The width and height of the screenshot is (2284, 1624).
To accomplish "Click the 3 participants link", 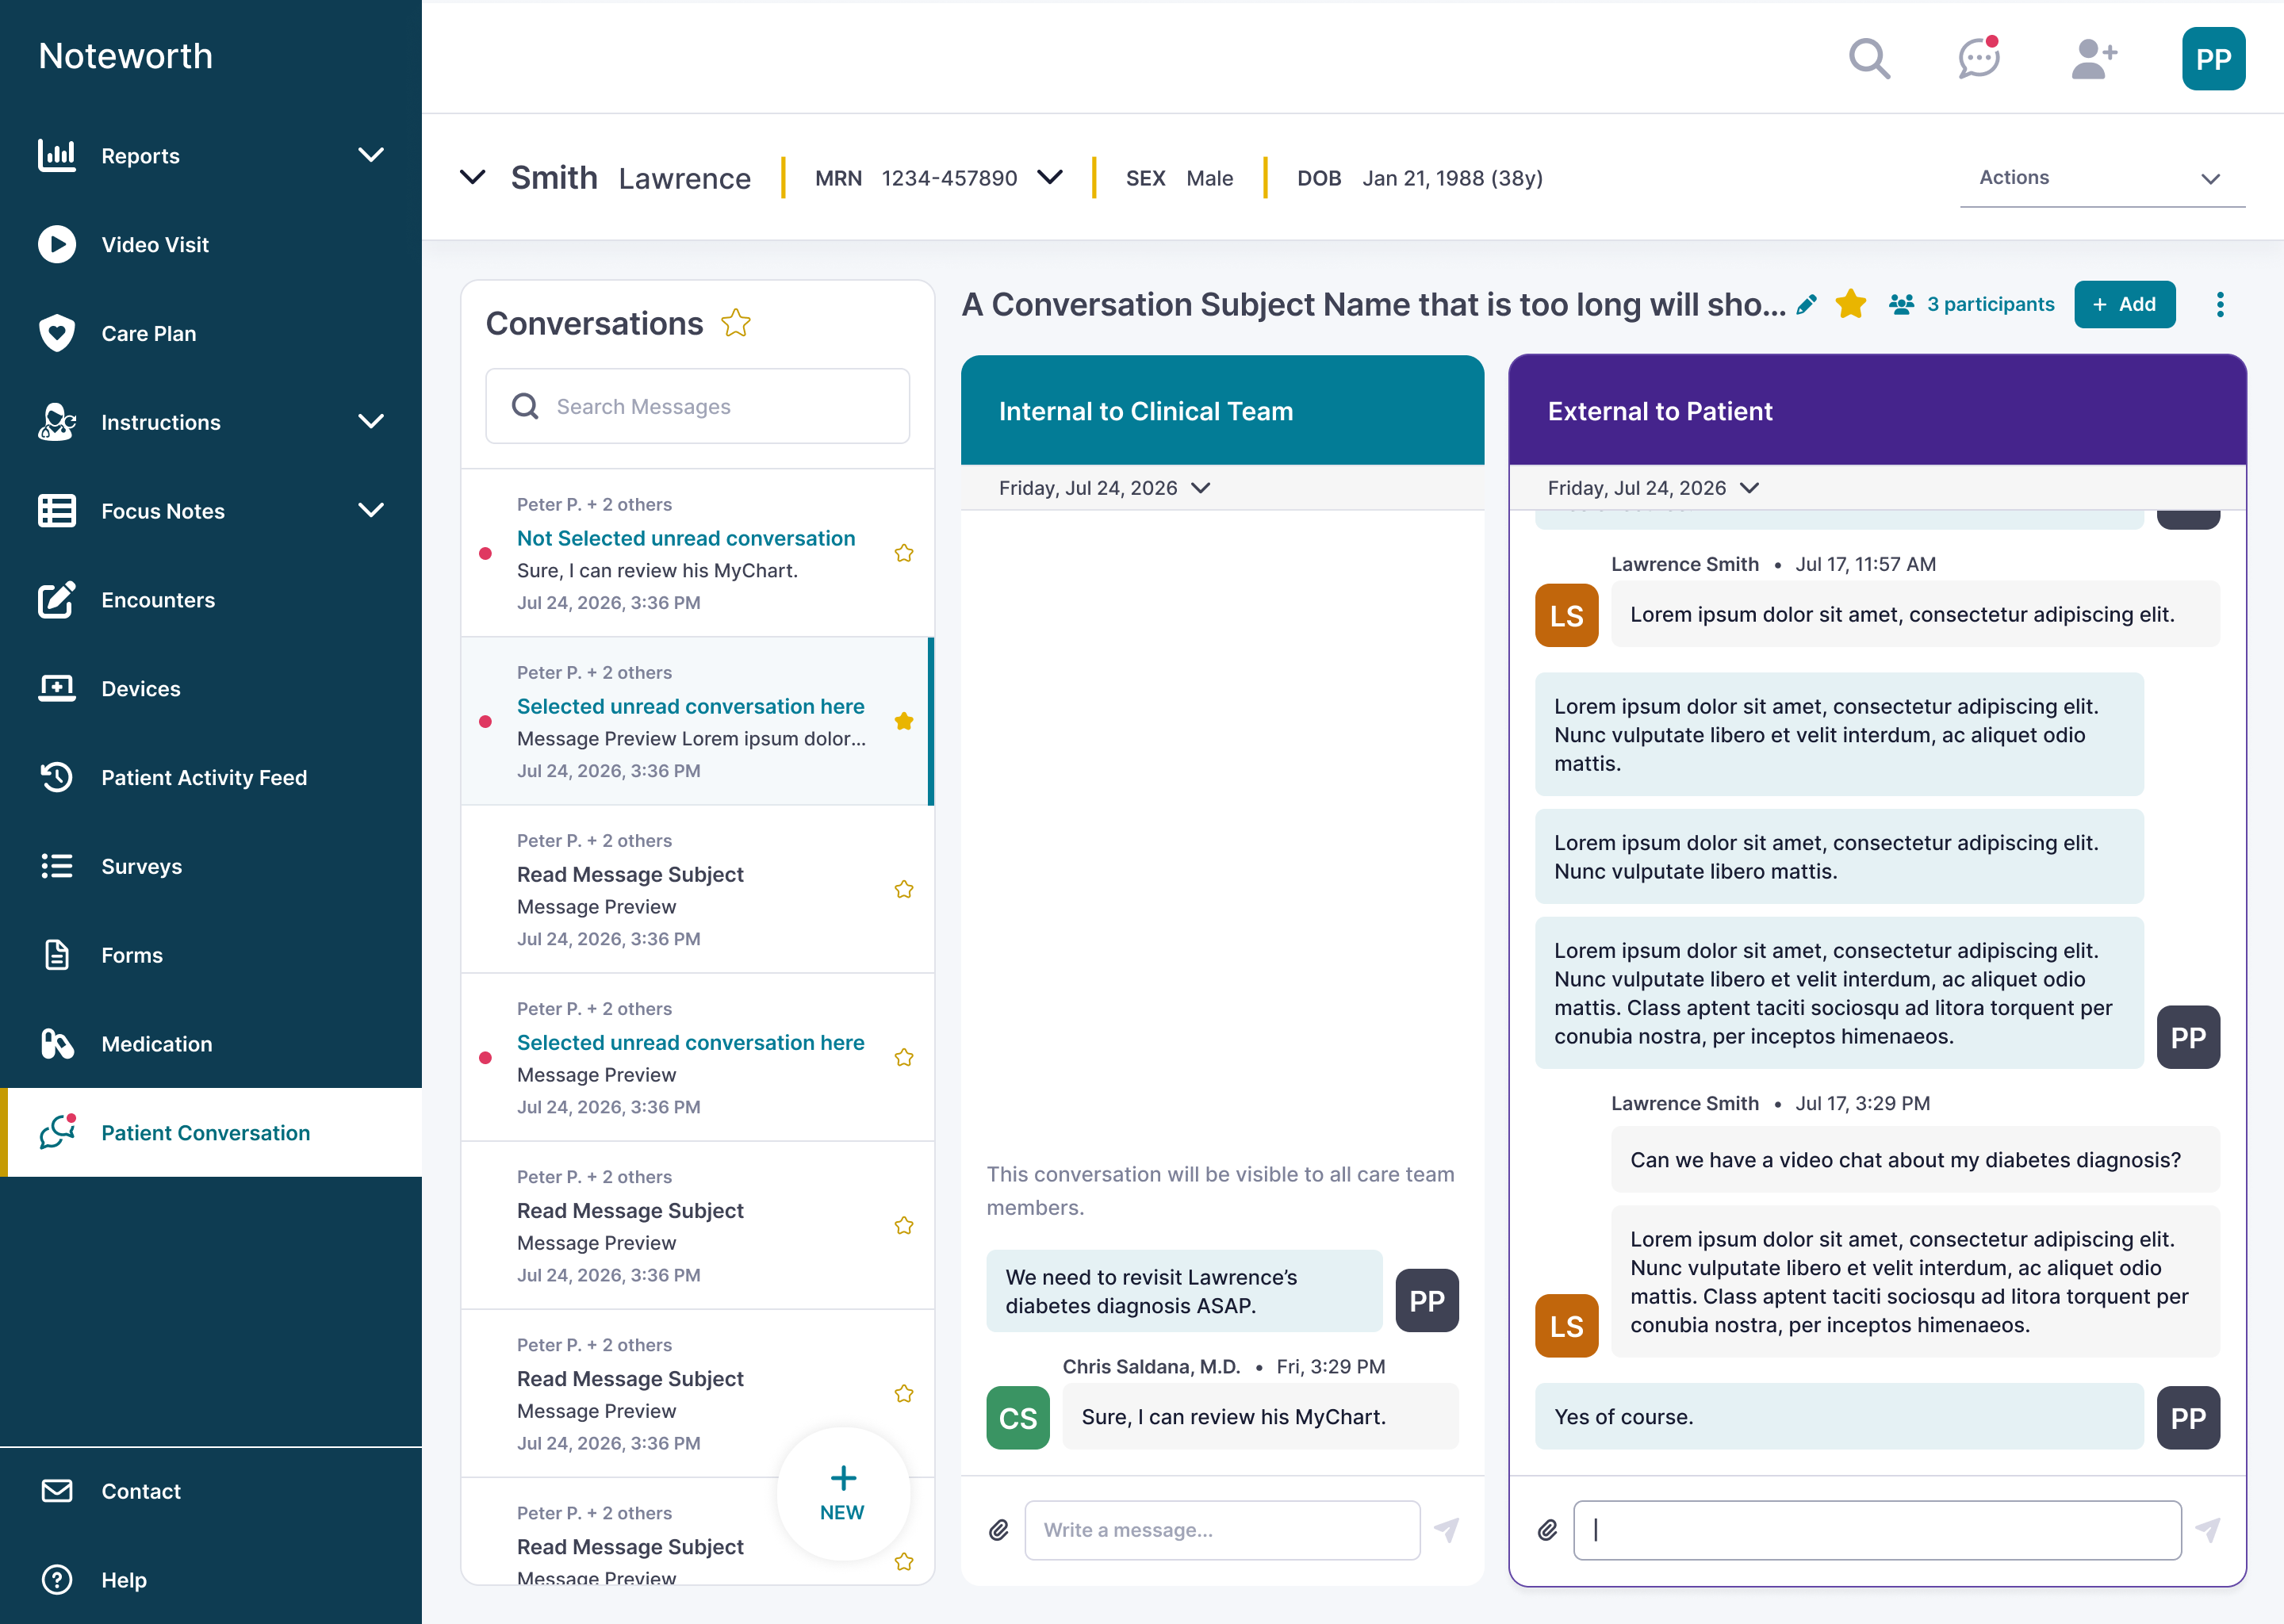I will 1972,304.
